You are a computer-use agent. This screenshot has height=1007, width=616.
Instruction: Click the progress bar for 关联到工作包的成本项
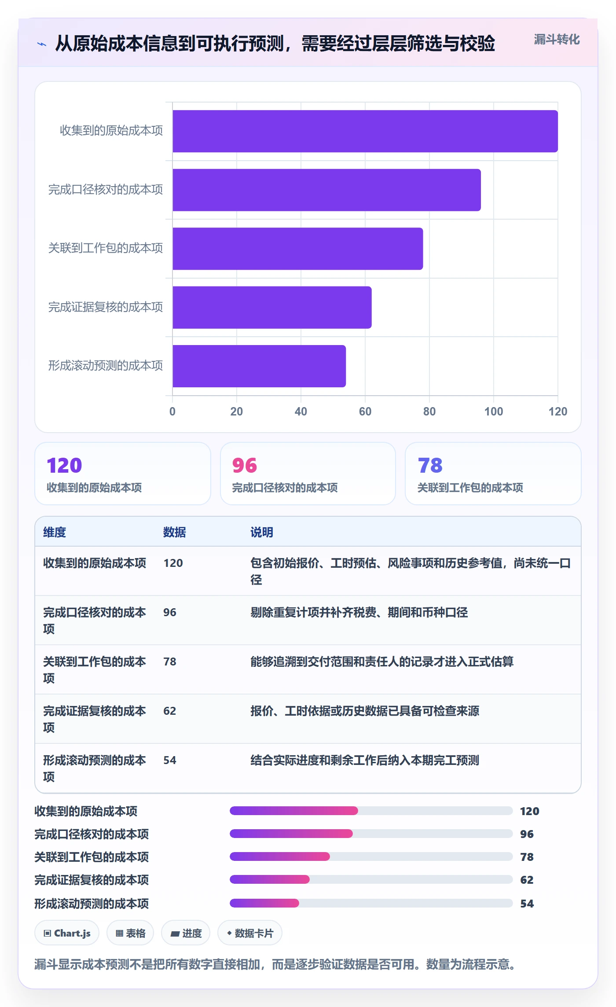point(371,856)
